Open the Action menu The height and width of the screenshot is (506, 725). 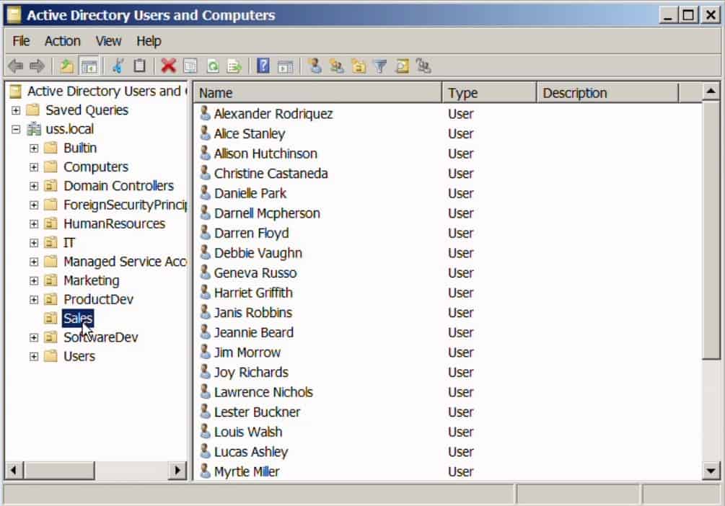[x=63, y=41]
